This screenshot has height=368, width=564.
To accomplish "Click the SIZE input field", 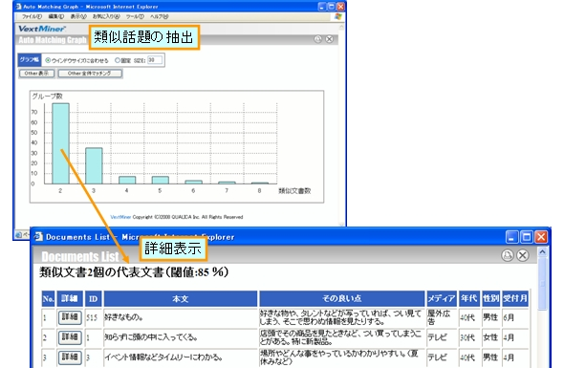I will click(155, 60).
